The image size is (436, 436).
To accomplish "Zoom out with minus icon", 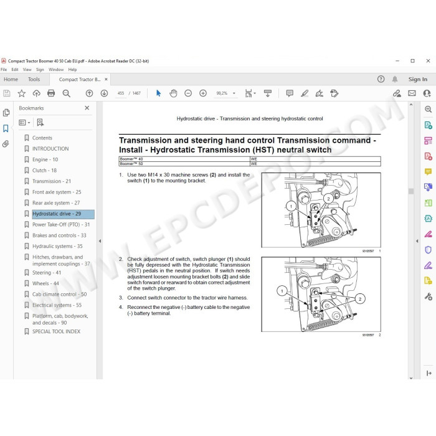I will pos(188,93).
